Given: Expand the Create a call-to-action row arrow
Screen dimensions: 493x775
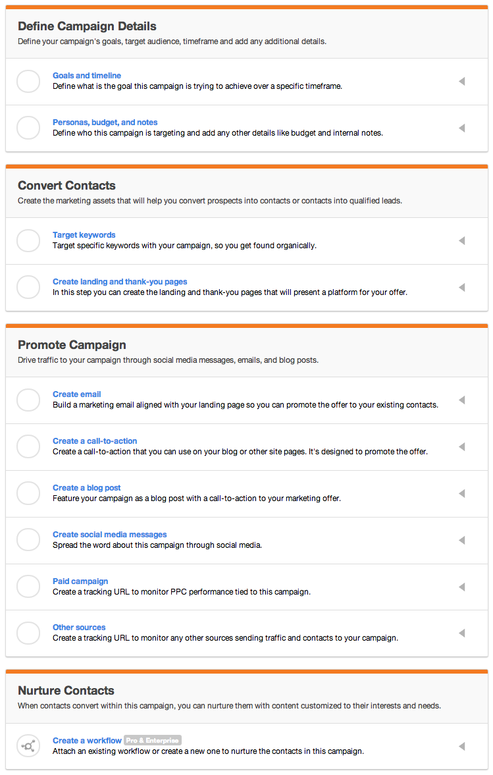Looking at the screenshot, I should [462, 447].
